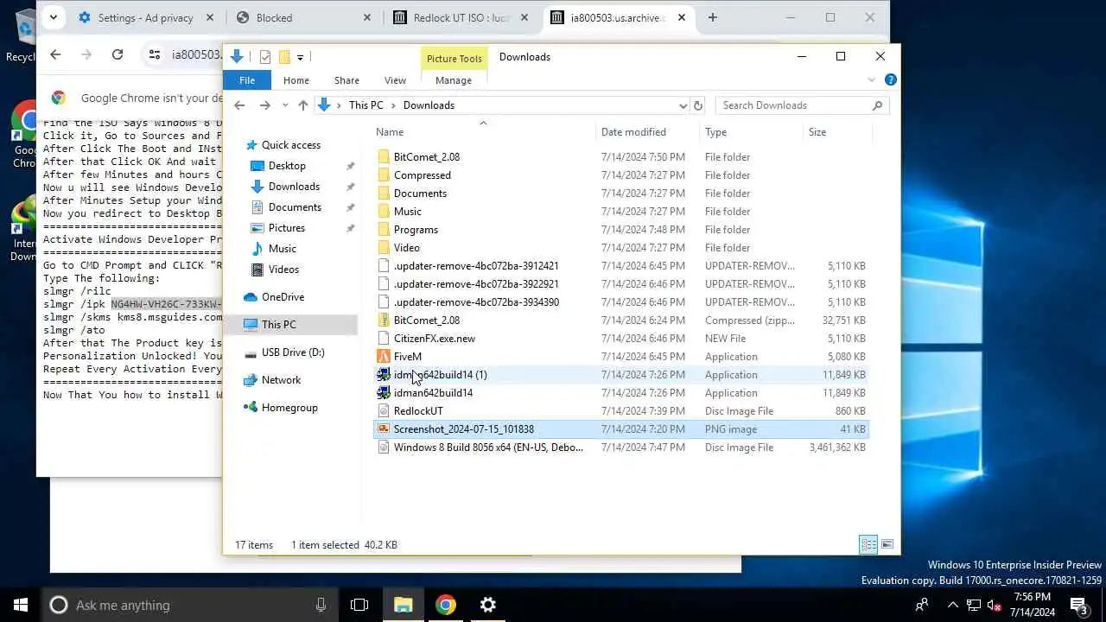Select the FiveM application icon

click(384, 357)
